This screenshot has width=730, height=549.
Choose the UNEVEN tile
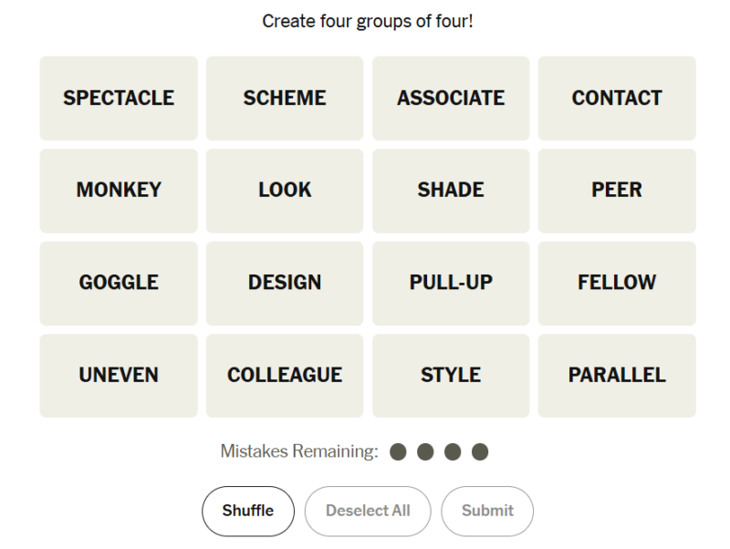[119, 376]
